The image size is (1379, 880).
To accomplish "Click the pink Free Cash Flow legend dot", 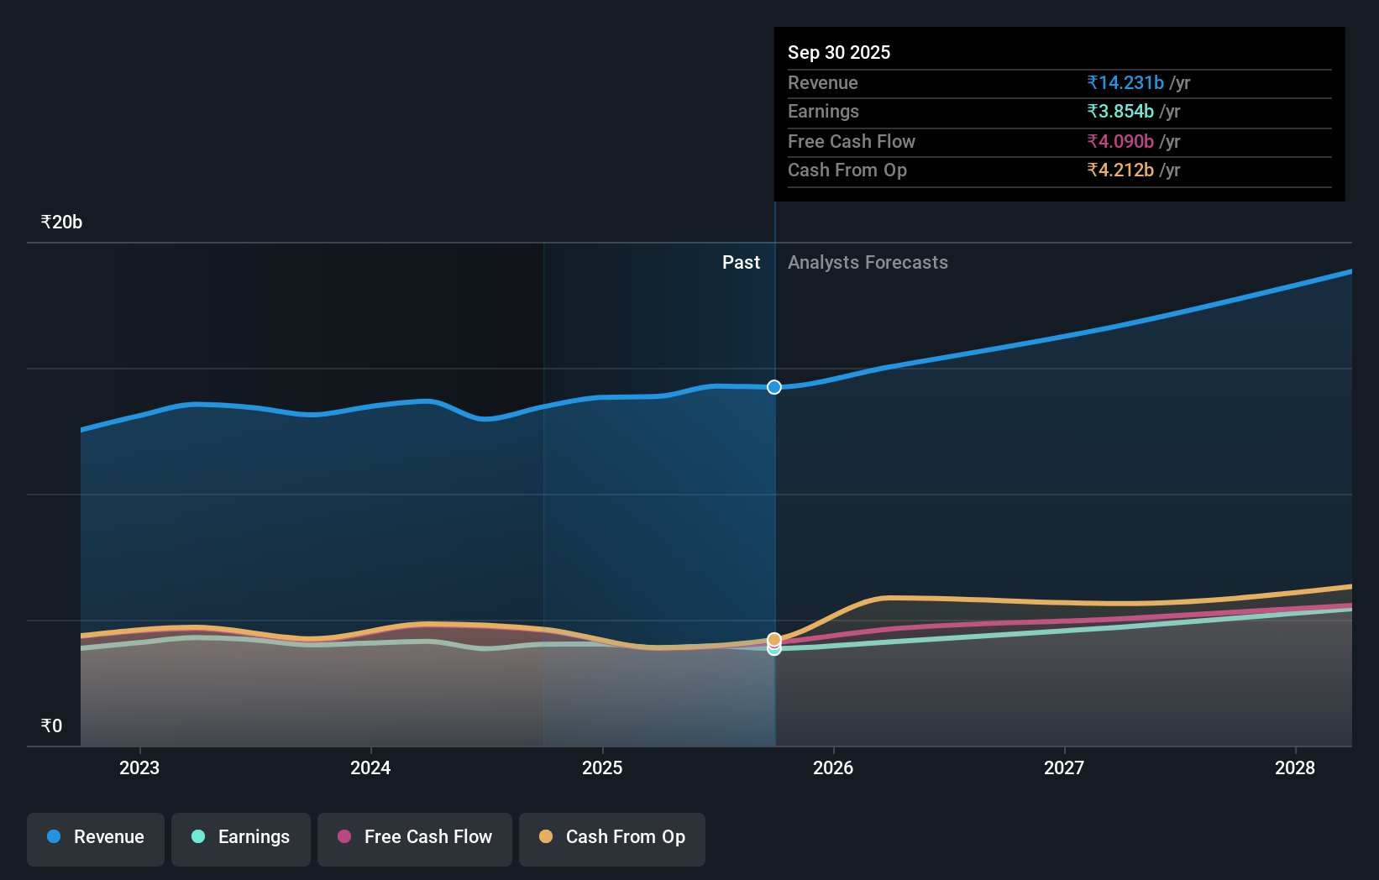I will coord(345,837).
